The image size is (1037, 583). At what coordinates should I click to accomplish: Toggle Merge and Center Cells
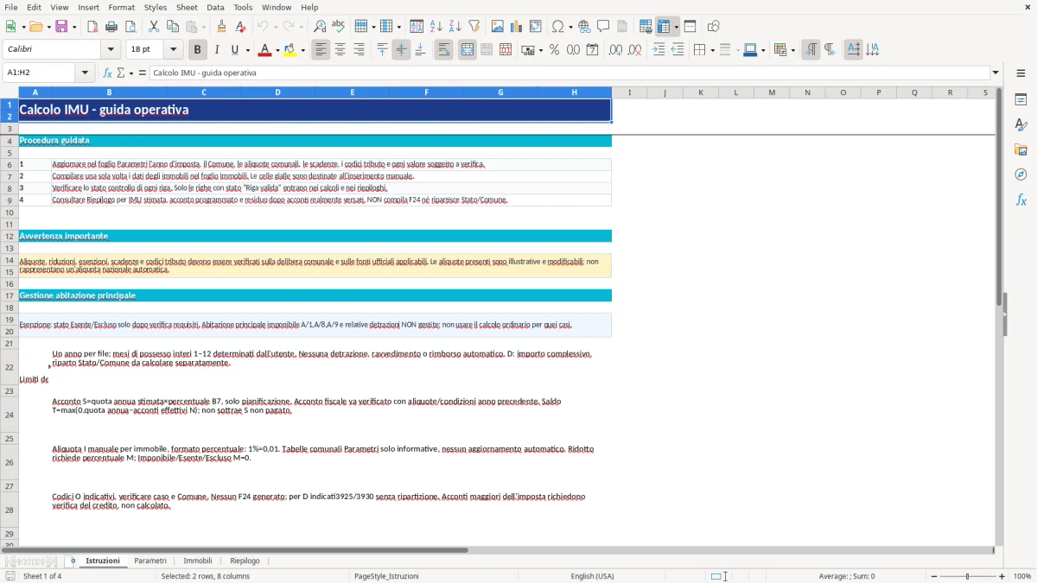tap(468, 50)
